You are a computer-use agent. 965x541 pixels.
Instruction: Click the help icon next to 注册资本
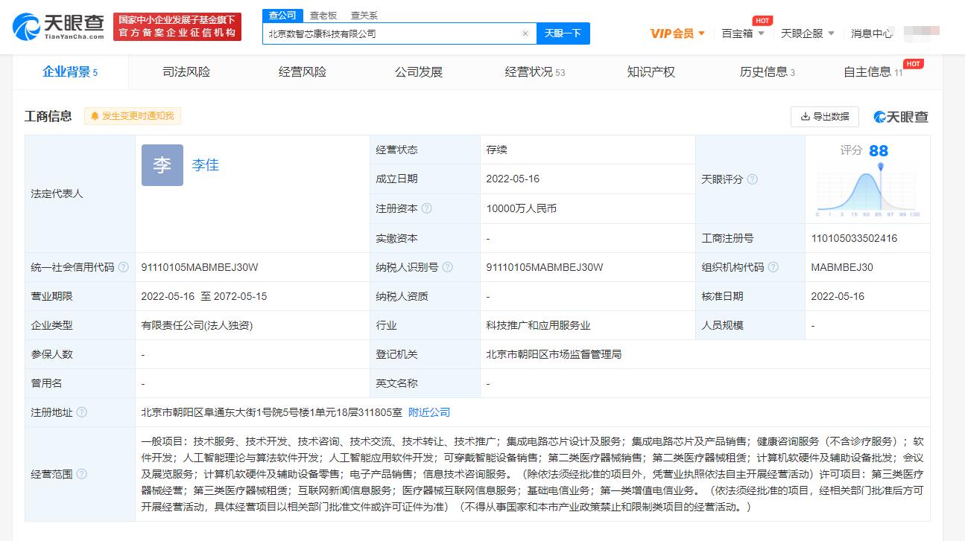[x=427, y=208]
